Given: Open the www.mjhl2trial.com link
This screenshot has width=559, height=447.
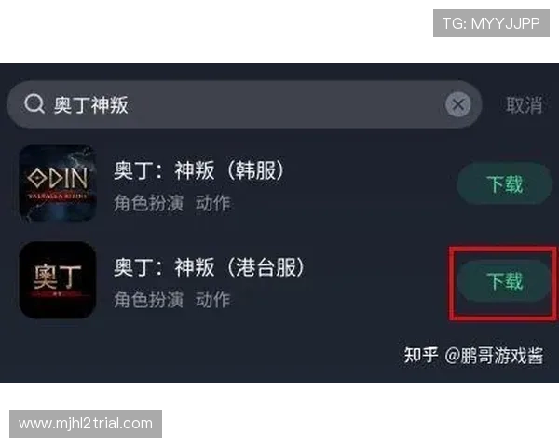Looking at the screenshot, I should [86, 424].
